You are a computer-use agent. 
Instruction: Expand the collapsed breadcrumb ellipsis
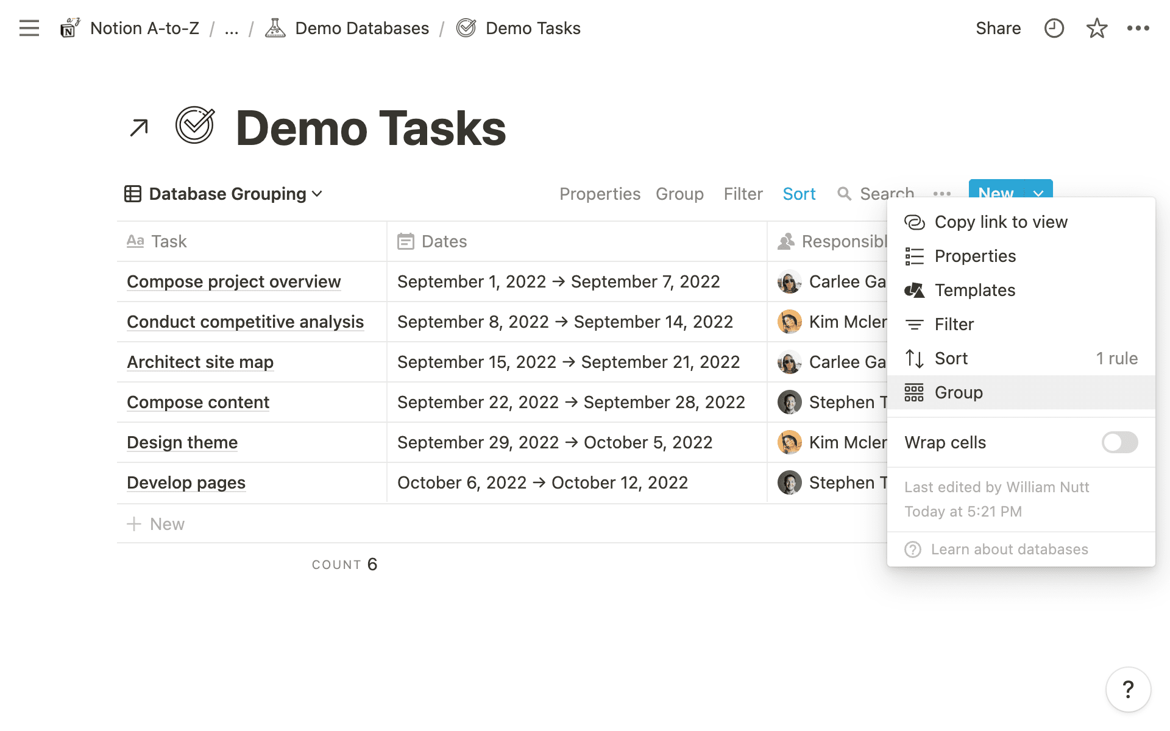(231, 29)
